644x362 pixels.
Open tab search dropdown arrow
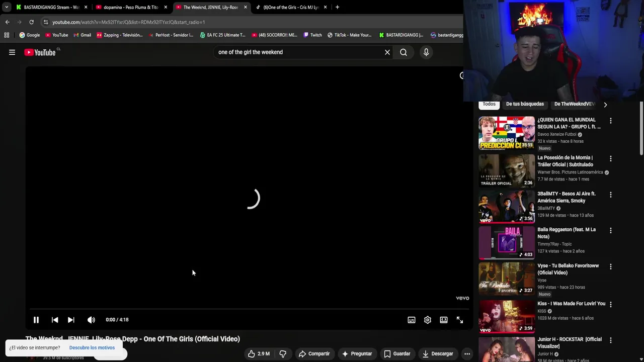7,7
